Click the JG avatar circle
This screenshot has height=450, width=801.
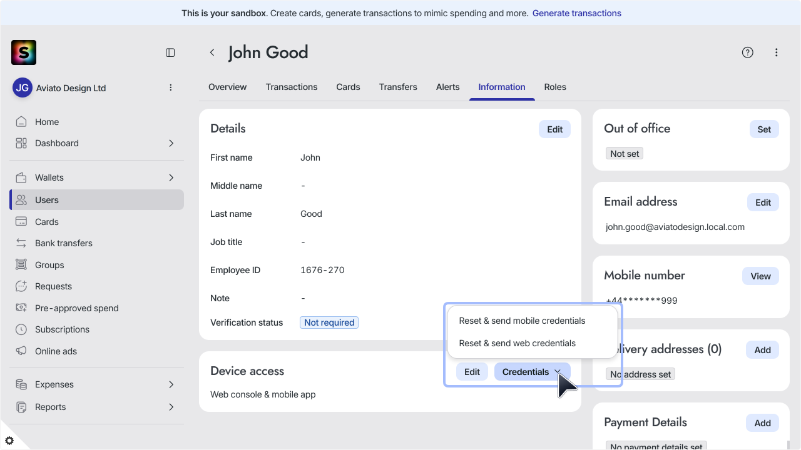[23, 87]
